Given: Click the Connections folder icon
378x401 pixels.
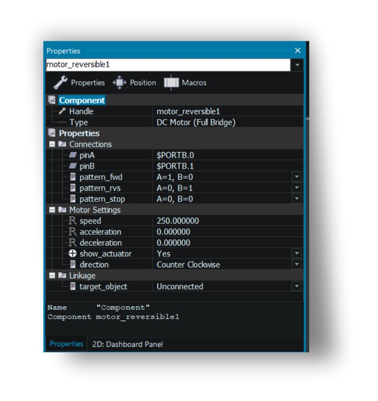Looking at the screenshot, I should point(62,144).
